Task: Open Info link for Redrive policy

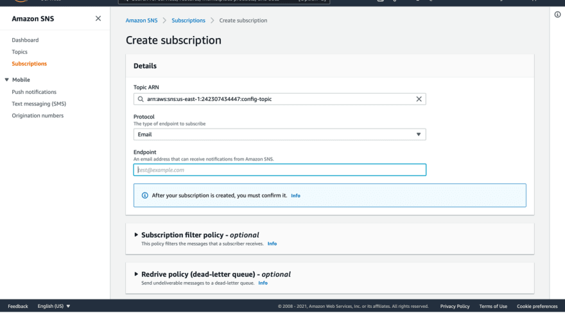Action: click(263, 283)
